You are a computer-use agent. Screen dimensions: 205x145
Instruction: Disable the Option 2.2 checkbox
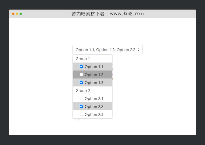pos(81,106)
